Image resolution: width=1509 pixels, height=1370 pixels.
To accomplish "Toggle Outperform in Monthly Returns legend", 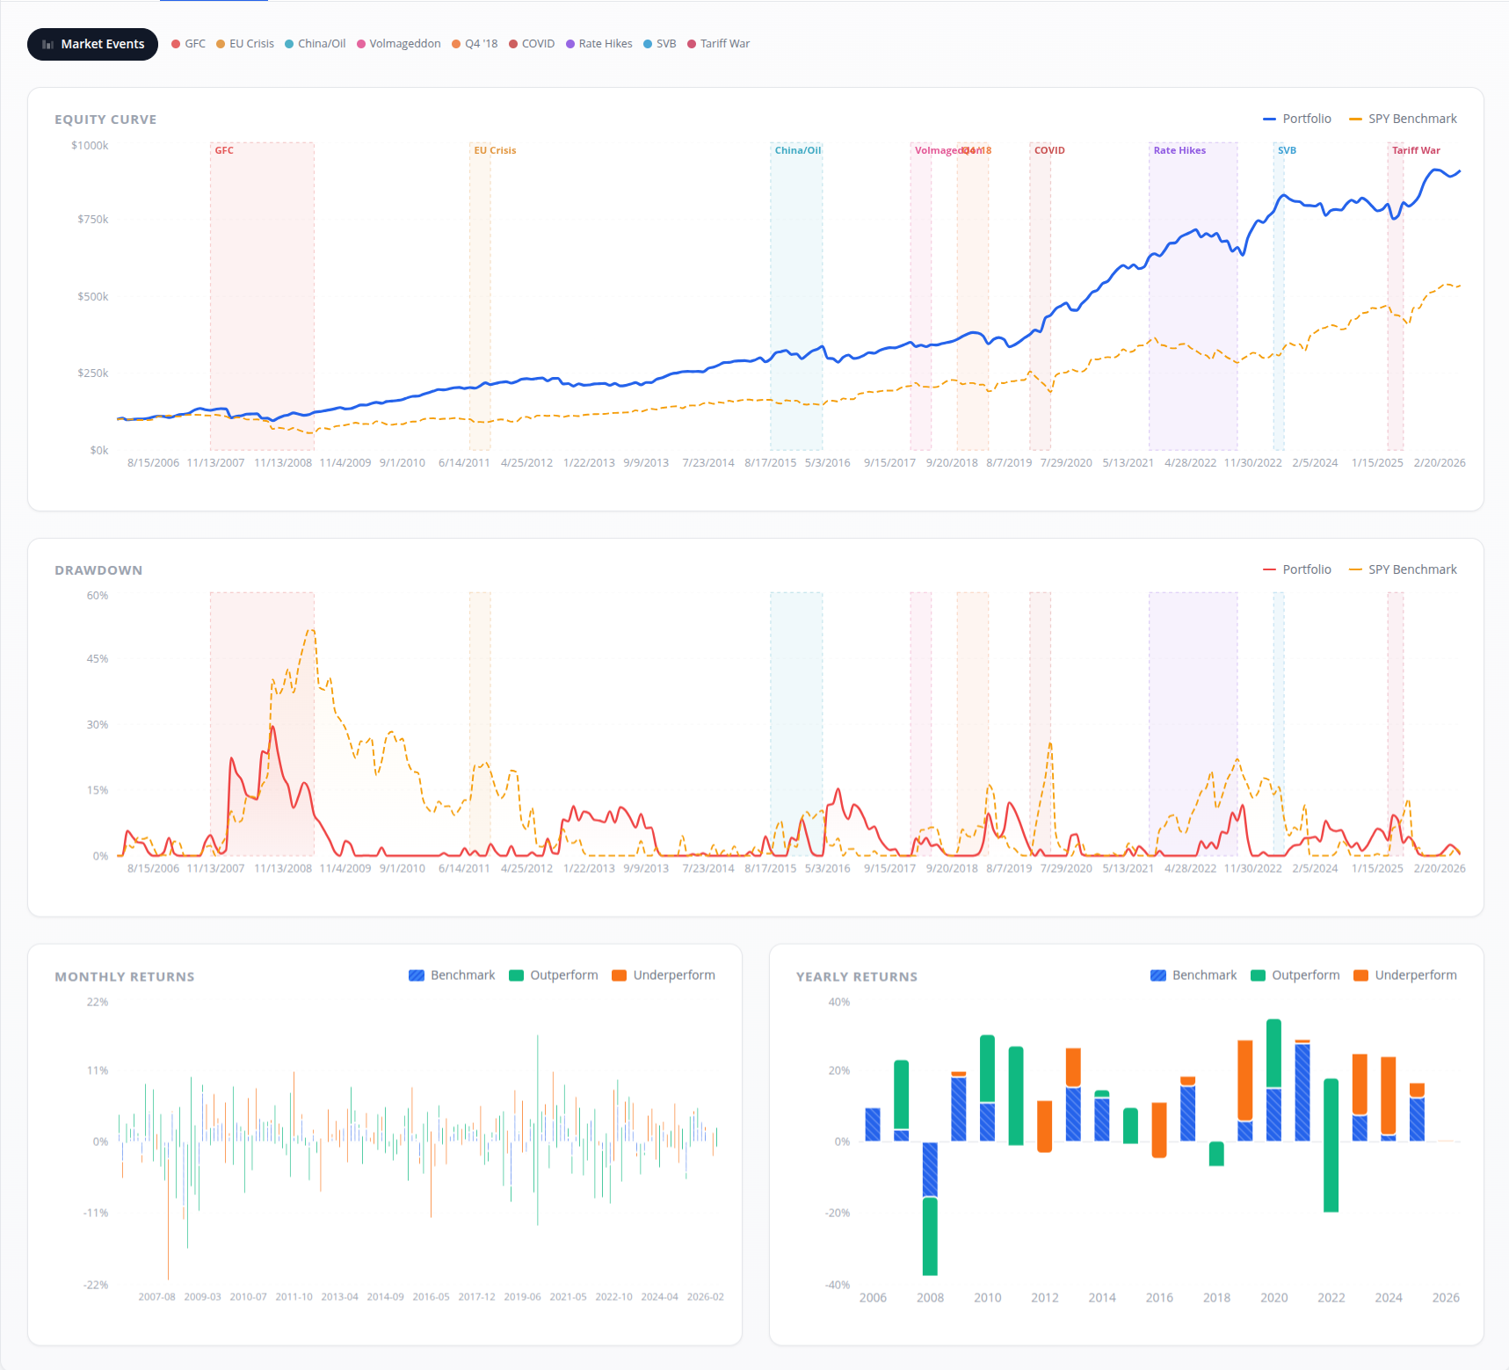I will (554, 975).
